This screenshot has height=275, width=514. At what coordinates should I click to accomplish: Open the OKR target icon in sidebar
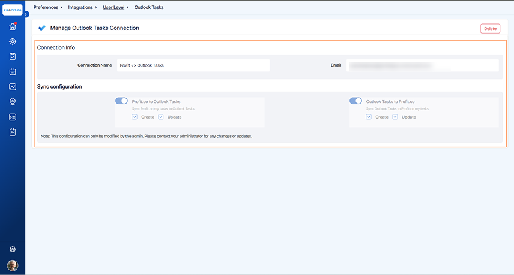13,41
